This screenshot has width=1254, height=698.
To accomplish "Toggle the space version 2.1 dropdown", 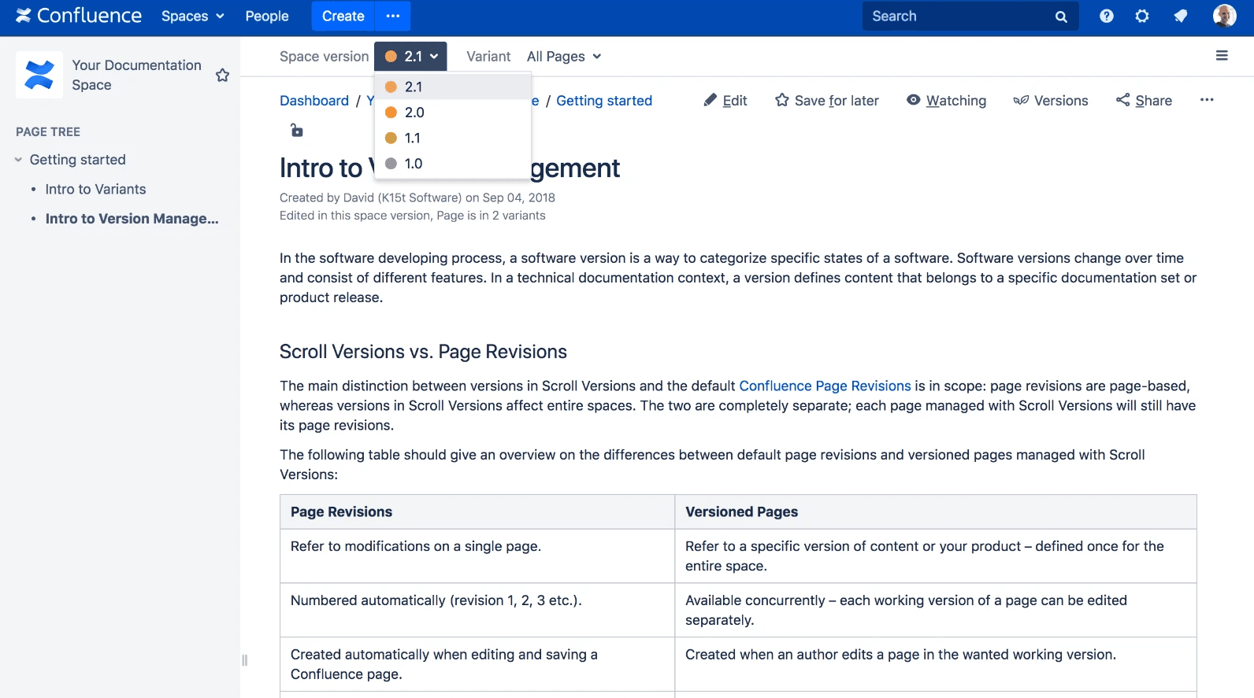I will (410, 56).
